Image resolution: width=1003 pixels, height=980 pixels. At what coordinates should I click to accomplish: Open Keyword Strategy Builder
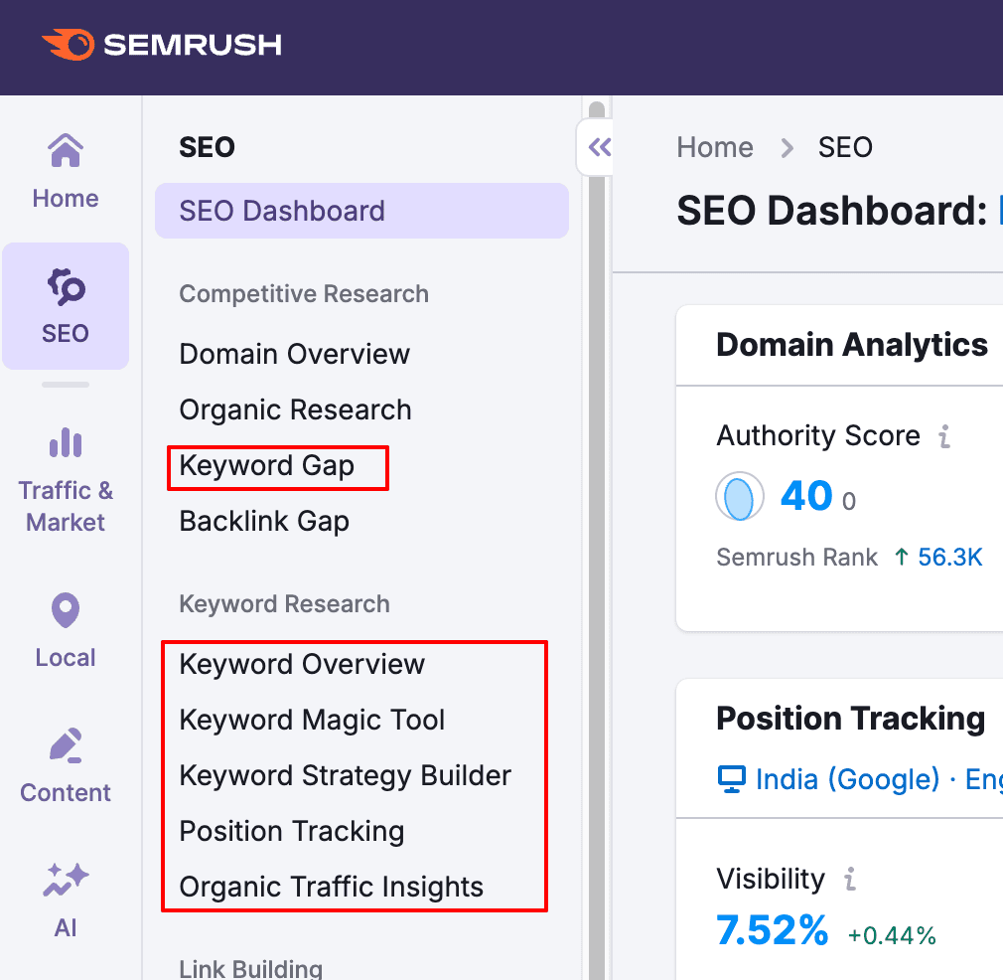(x=345, y=775)
